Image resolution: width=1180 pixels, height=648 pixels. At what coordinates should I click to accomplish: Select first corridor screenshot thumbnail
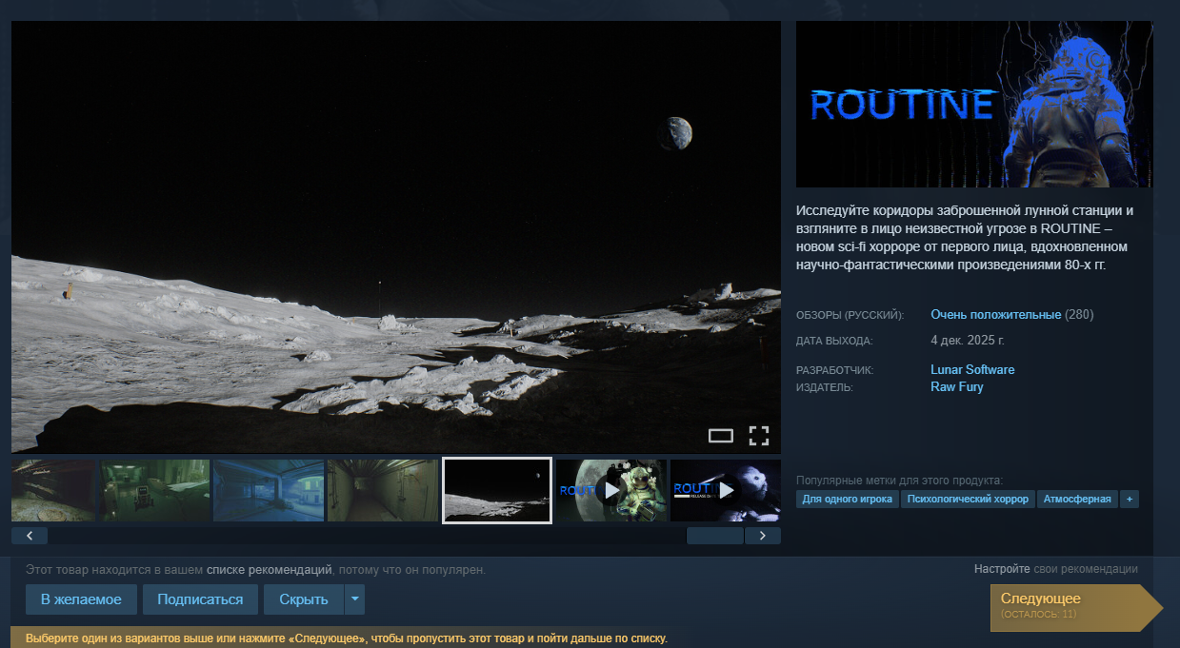(53, 491)
